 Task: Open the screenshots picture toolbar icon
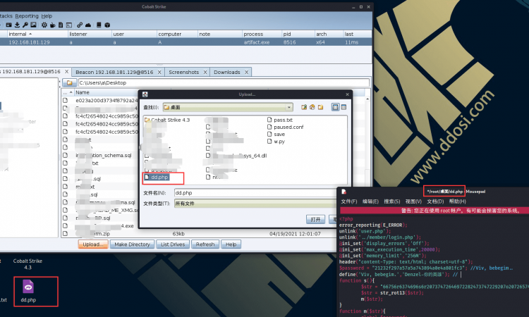pyautogui.click(x=33, y=25)
